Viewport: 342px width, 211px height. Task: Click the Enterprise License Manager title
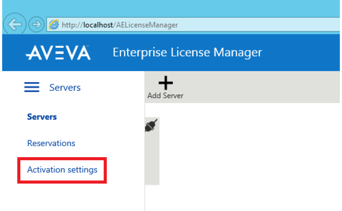coord(187,53)
